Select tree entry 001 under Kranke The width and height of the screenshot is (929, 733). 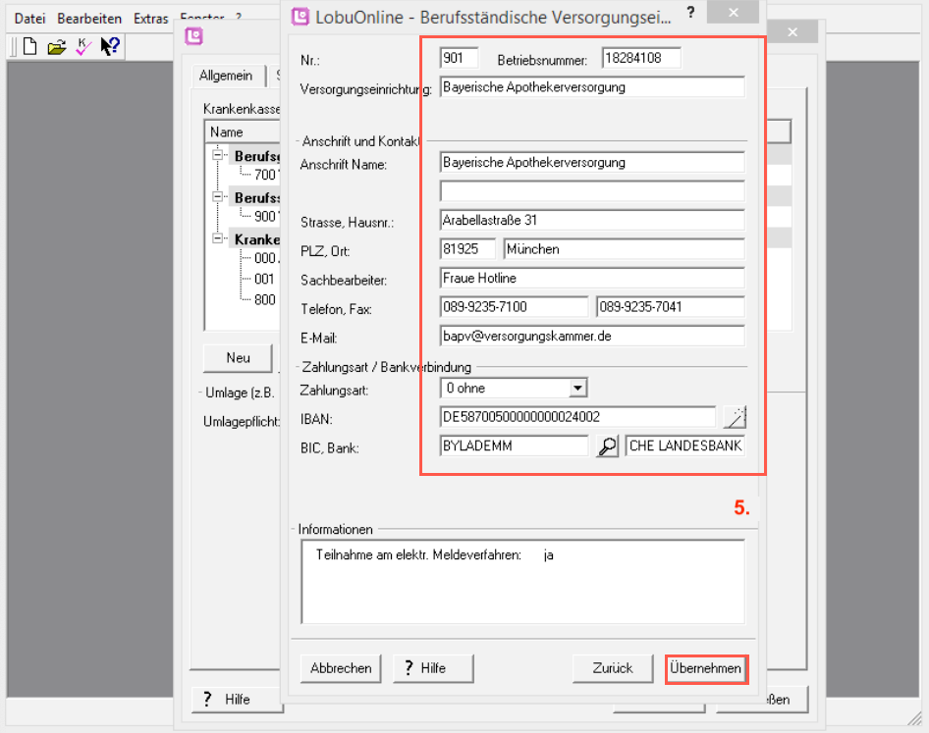(x=264, y=280)
